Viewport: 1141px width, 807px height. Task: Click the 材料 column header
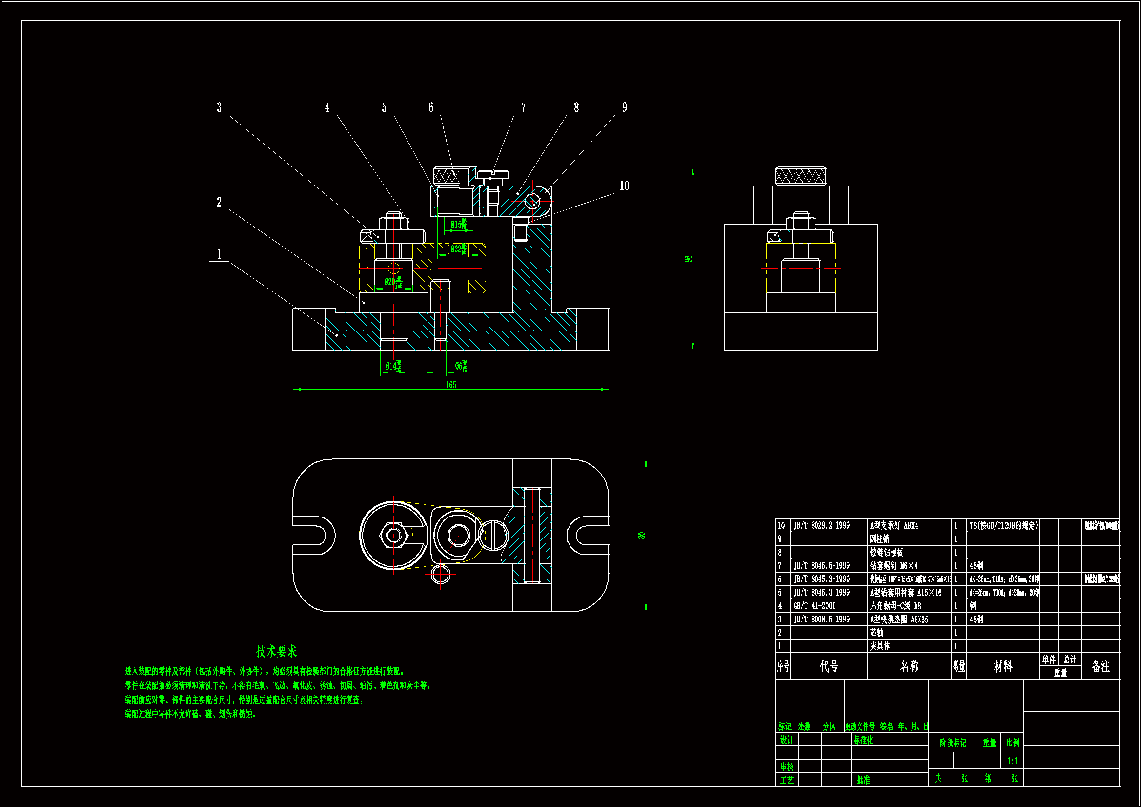click(x=1002, y=666)
